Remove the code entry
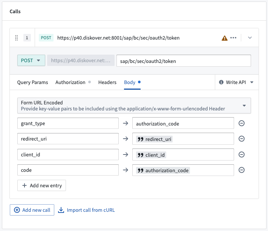The height and width of the screenshot is (231, 268). pos(242,170)
